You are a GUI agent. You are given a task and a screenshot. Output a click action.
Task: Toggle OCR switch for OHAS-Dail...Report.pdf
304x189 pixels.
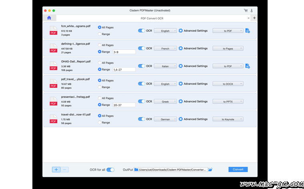pos(142,66)
